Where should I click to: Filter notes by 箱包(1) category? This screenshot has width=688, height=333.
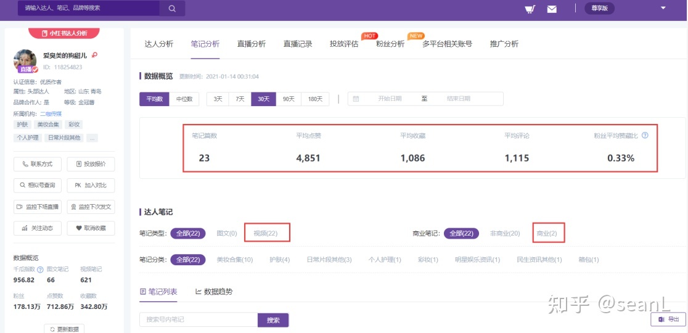pyautogui.click(x=588, y=260)
